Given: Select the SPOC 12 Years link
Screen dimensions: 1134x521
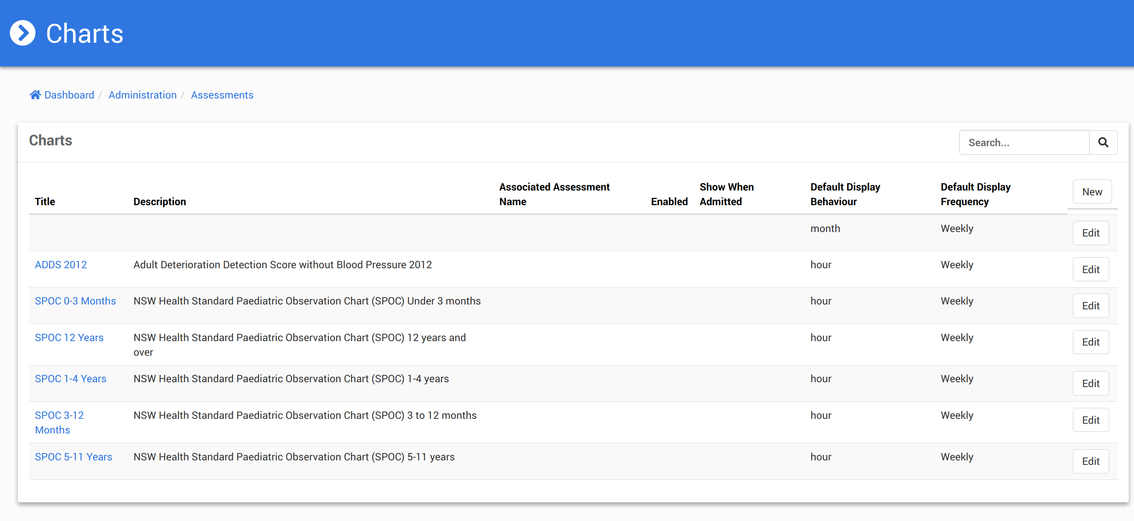Looking at the screenshot, I should [69, 337].
